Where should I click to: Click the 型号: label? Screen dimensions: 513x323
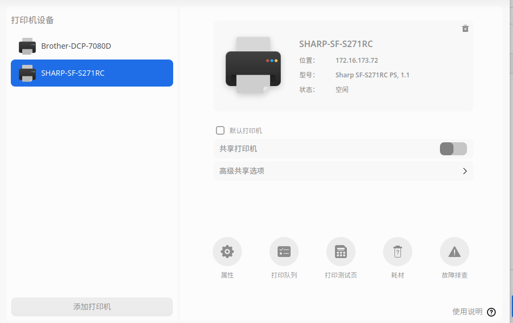(307, 75)
